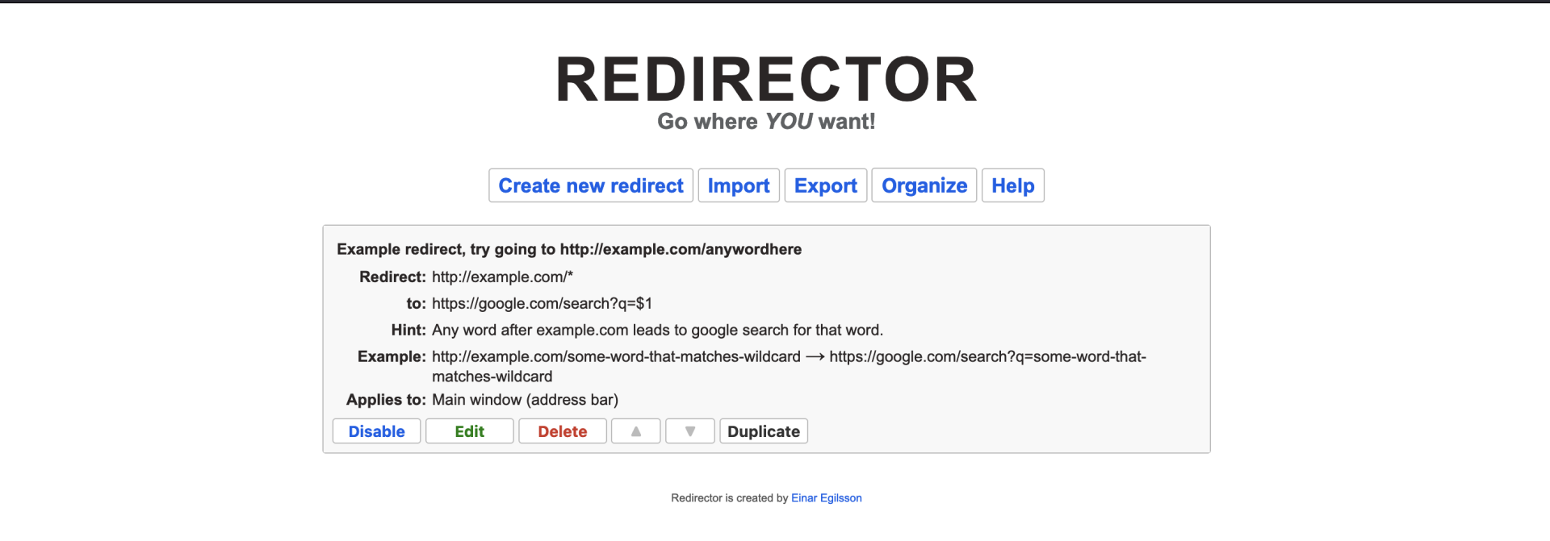The height and width of the screenshot is (541, 1550).
Task: Click the Import button
Action: pyautogui.click(x=738, y=185)
